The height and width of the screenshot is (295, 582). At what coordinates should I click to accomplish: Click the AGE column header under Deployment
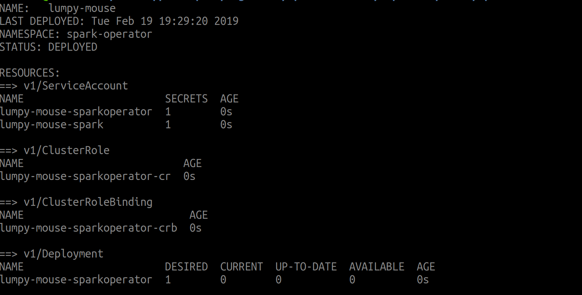pyautogui.click(x=426, y=266)
